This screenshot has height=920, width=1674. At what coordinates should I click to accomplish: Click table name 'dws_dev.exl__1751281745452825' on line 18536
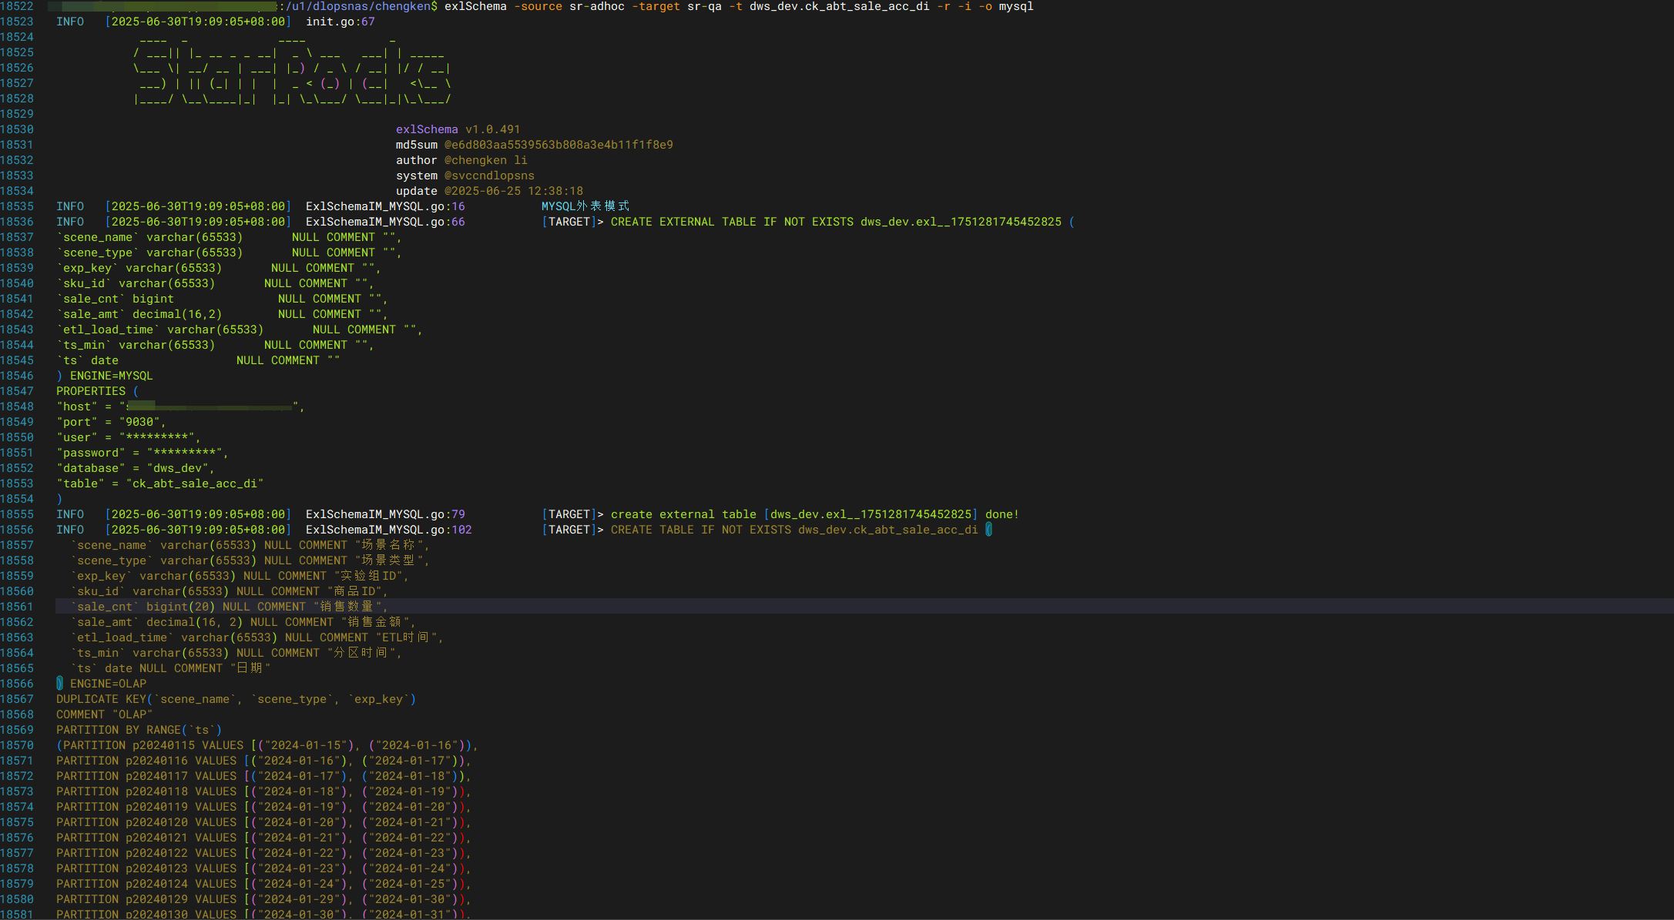(x=961, y=222)
